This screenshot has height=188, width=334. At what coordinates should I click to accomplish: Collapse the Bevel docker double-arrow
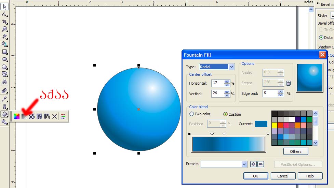(319, 4)
